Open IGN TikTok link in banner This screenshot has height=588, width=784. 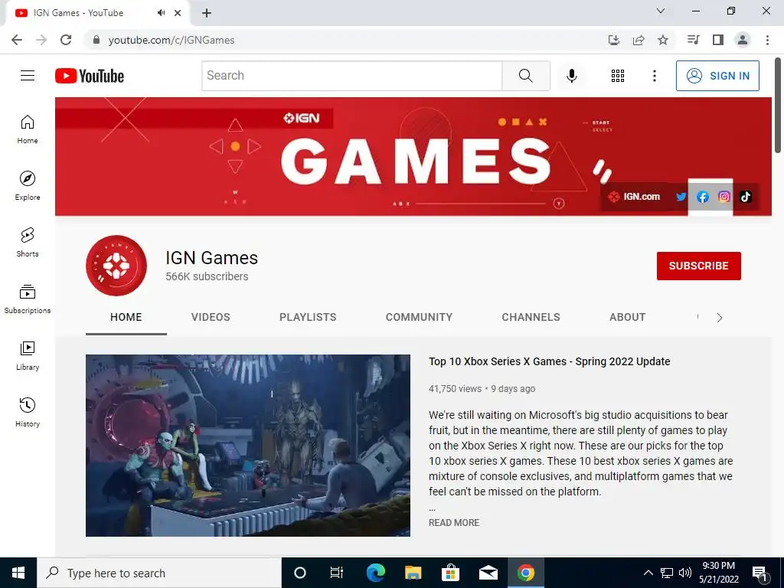746,197
